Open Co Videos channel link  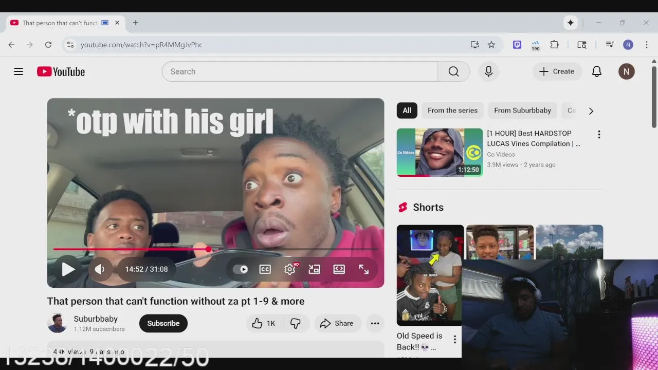tap(501, 154)
